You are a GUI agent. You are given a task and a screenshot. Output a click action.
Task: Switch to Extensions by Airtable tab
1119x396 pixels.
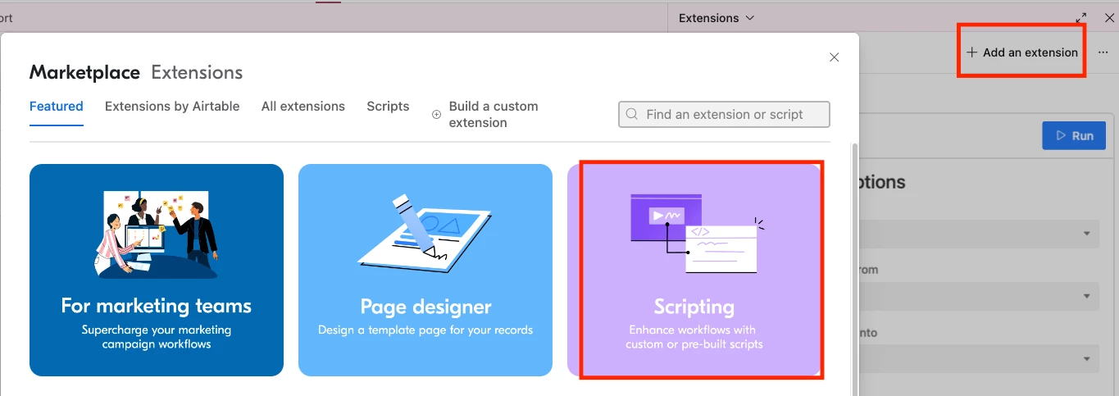click(x=172, y=107)
